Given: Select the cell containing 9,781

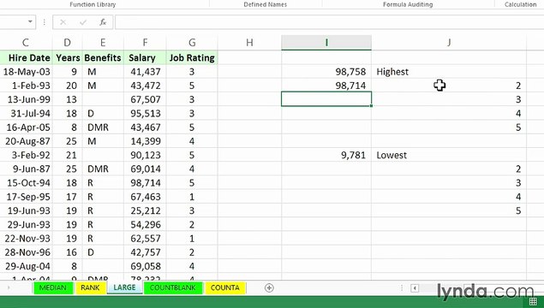Looking at the screenshot, I should click(326, 155).
